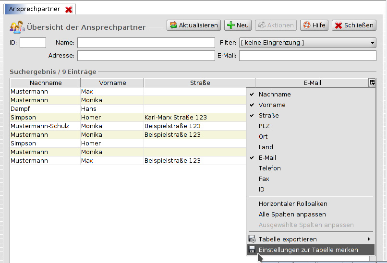The width and height of the screenshot is (387, 263).
Task: Click the Schließen button
Action: pyautogui.click(x=354, y=25)
